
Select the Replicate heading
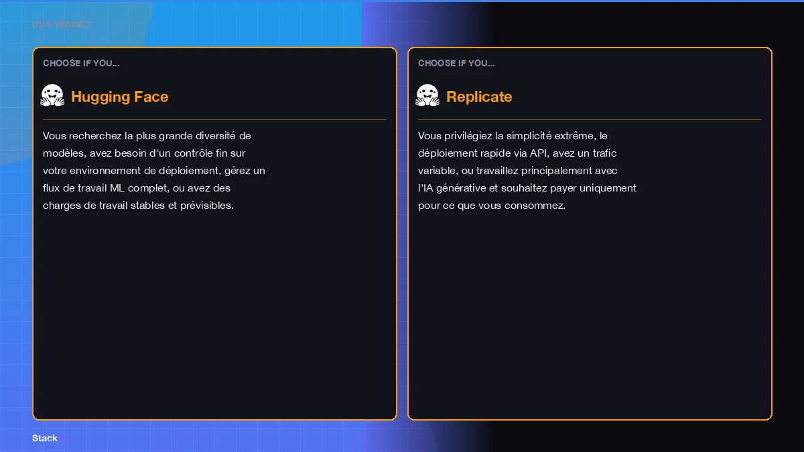(x=479, y=97)
